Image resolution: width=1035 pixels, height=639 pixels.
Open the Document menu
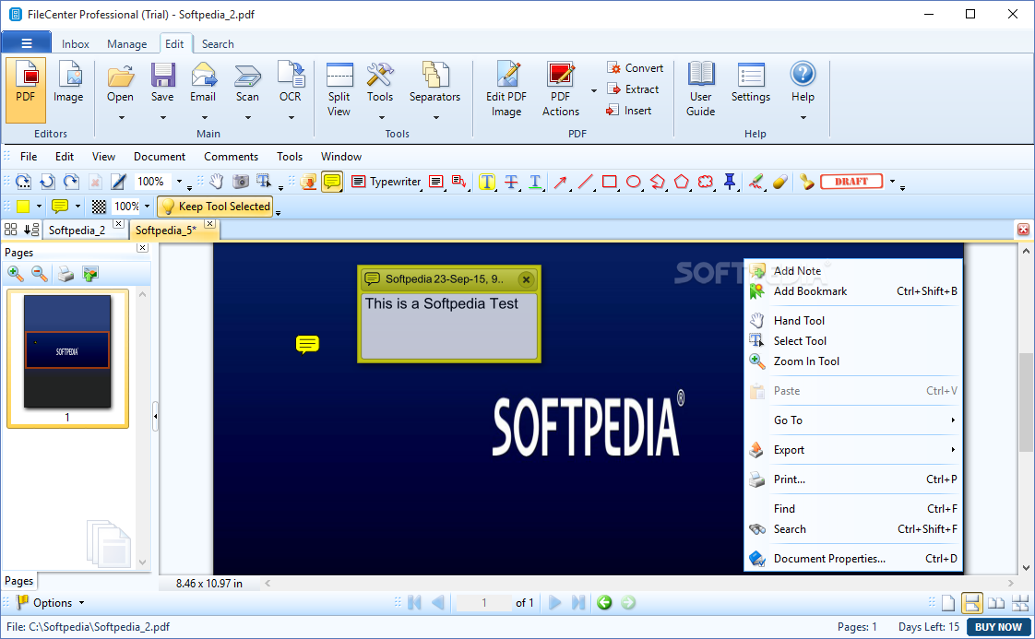point(160,157)
